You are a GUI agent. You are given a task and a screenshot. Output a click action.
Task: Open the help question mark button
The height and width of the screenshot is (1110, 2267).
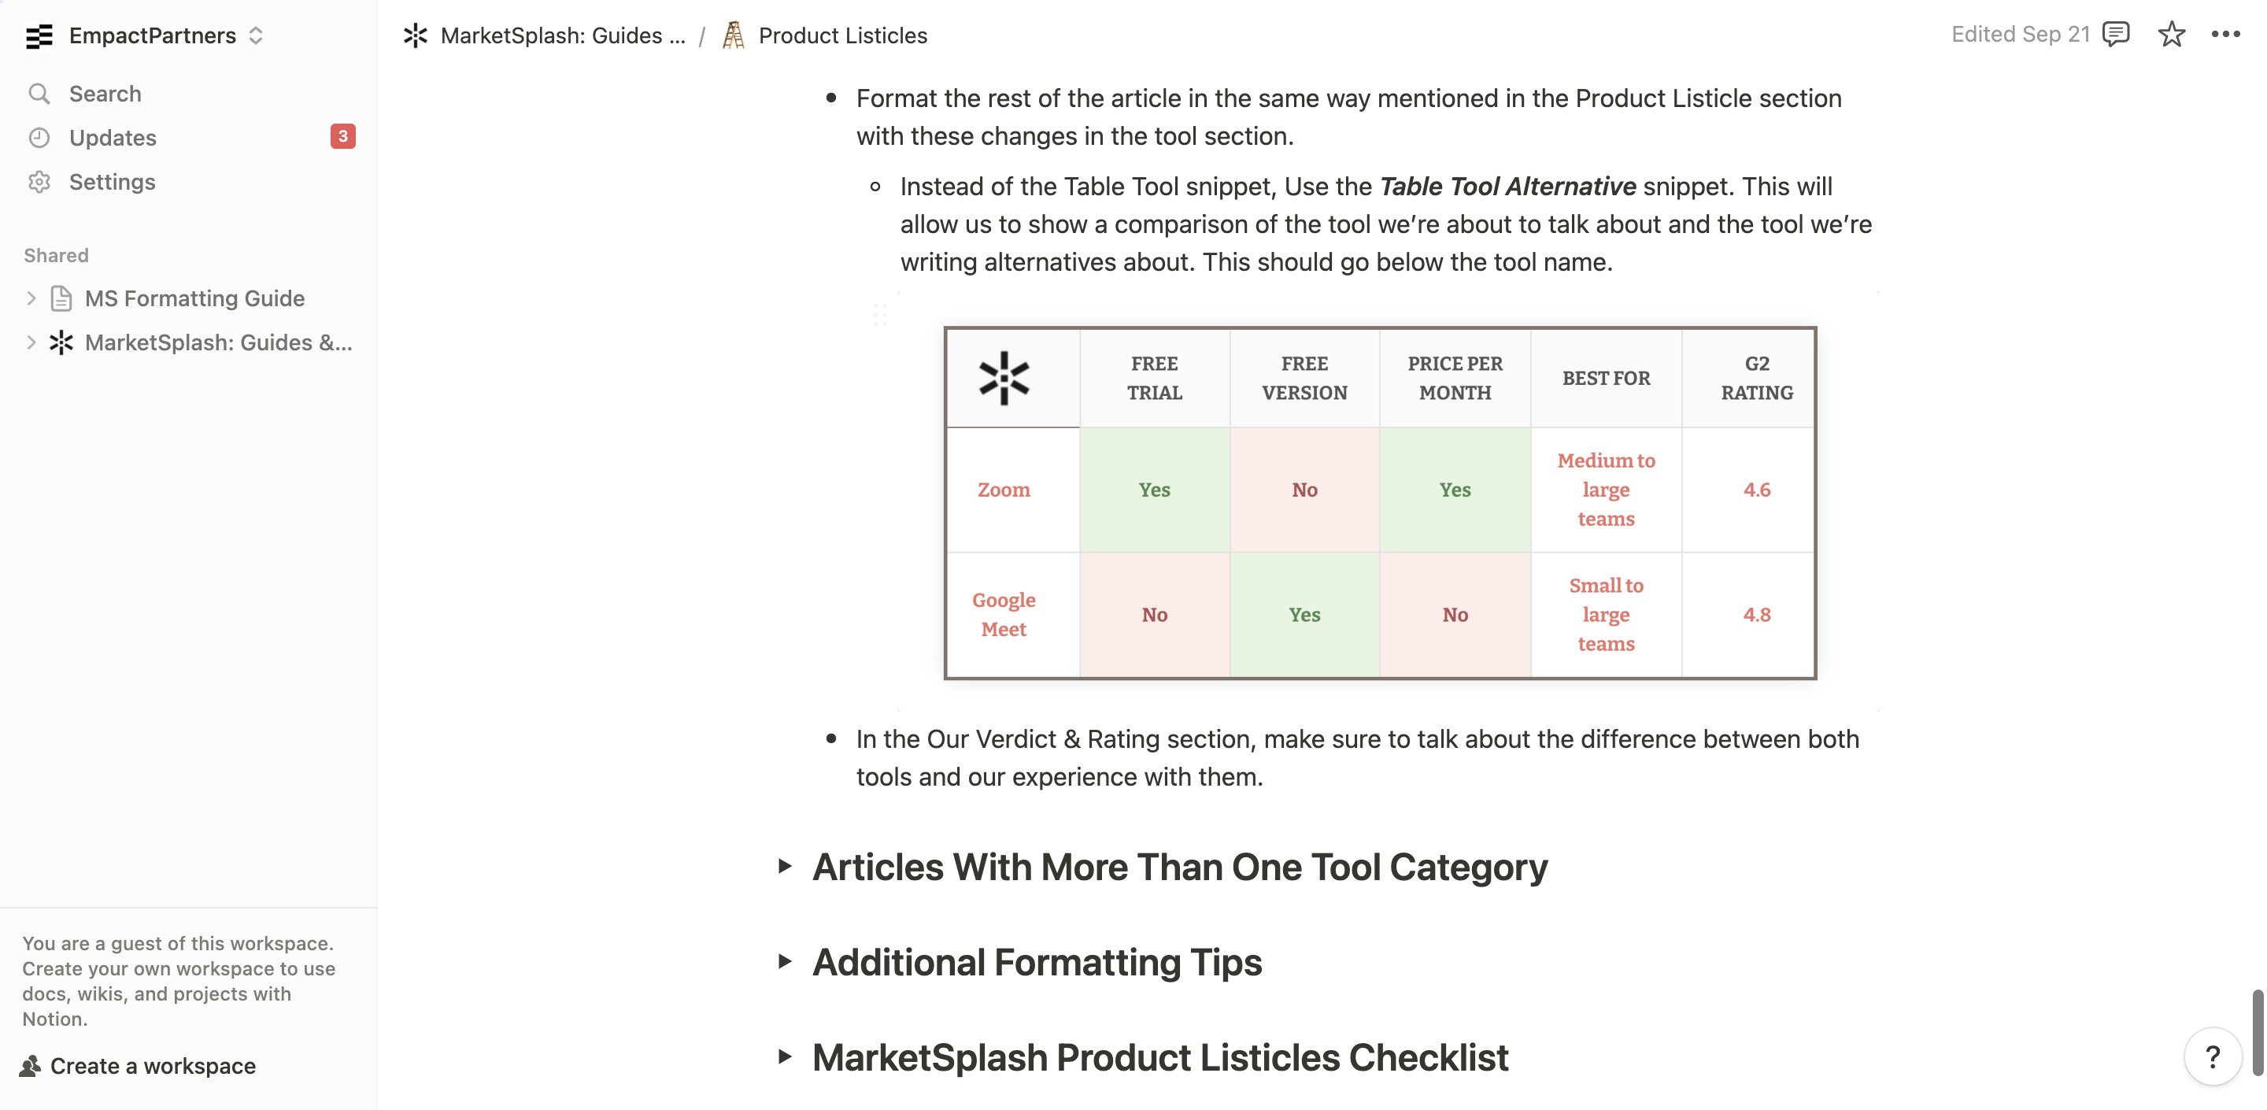coord(2213,1056)
